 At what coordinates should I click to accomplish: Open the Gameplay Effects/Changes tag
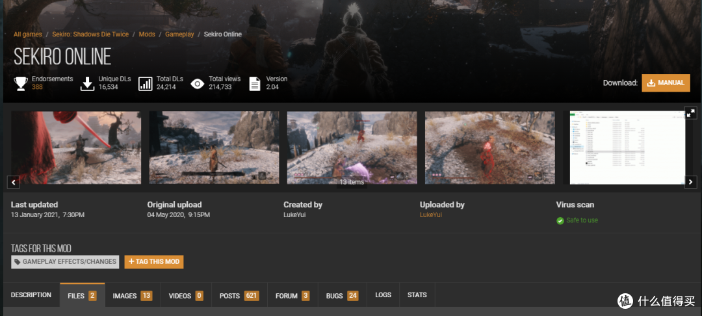tap(66, 262)
